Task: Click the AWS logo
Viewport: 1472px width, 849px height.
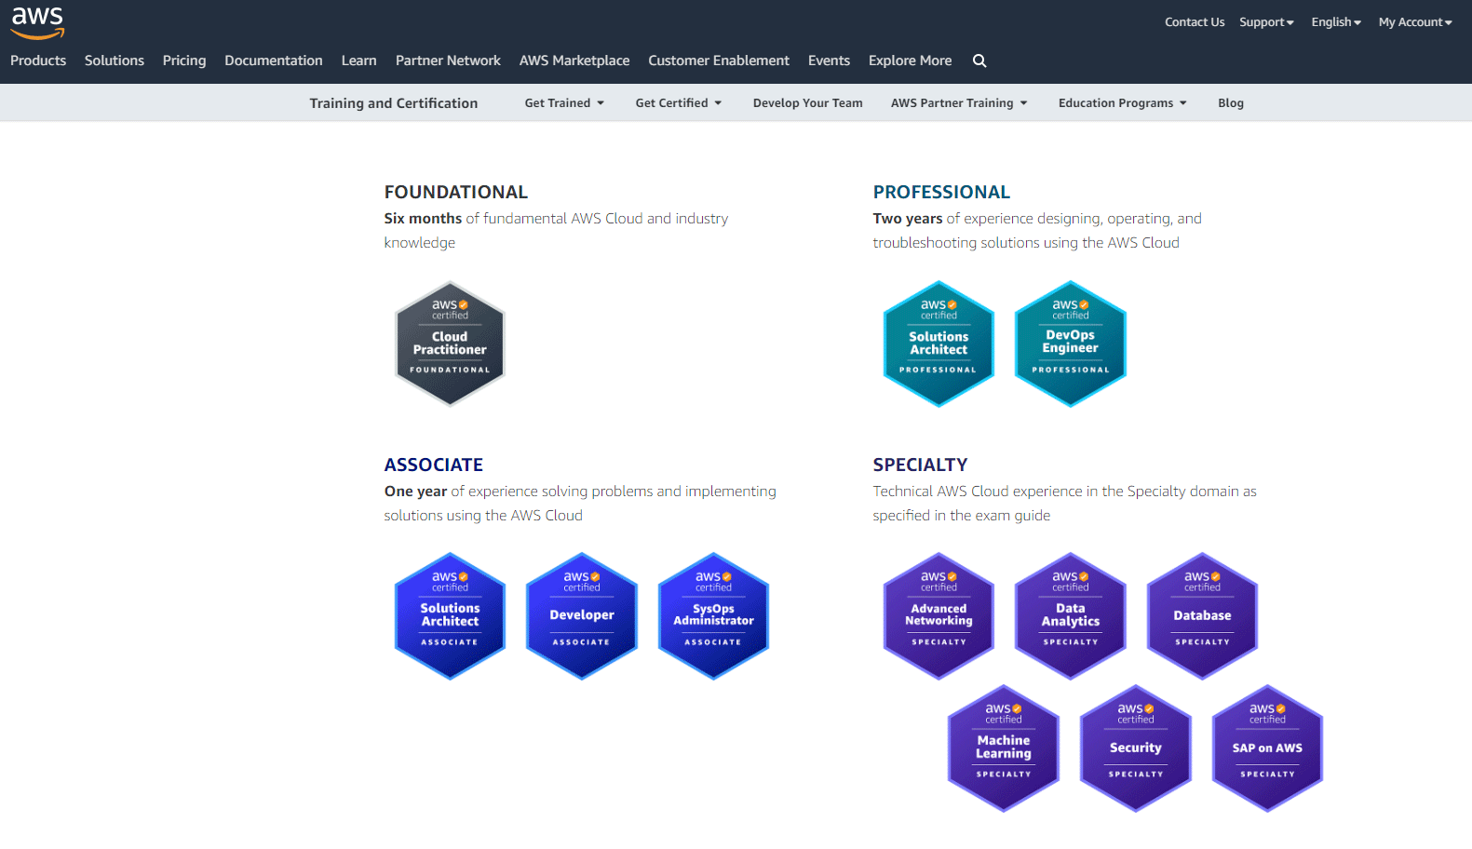Action: click(x=37, y=22)
